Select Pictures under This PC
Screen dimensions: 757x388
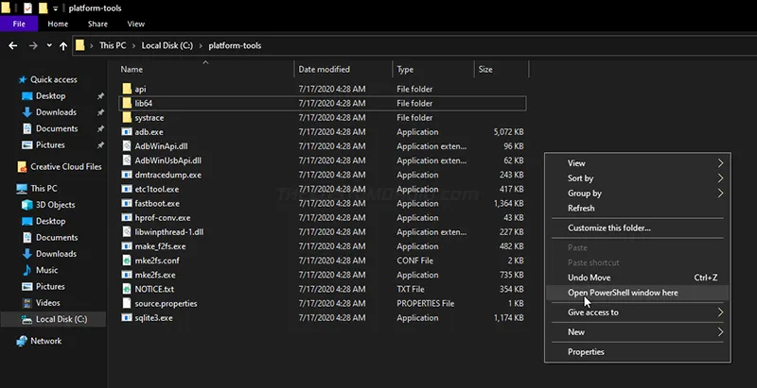point(50,287)
